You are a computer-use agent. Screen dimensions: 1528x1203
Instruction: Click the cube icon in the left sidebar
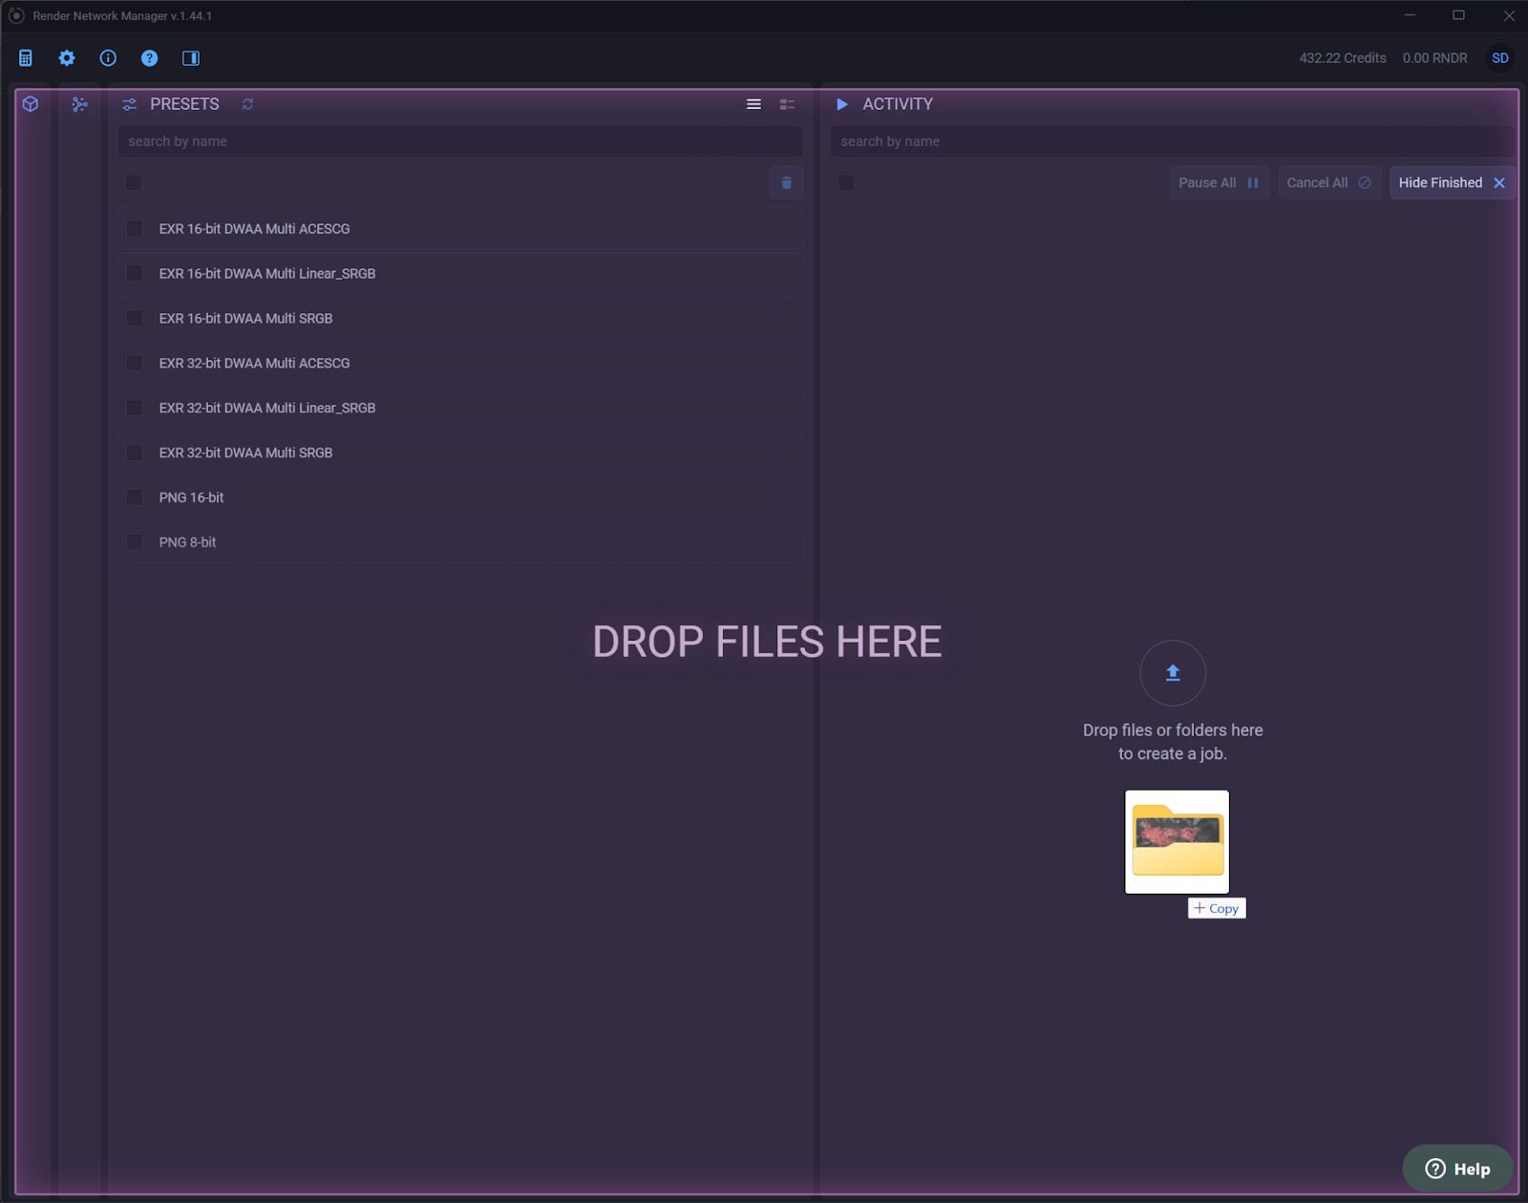click(31, 104)
